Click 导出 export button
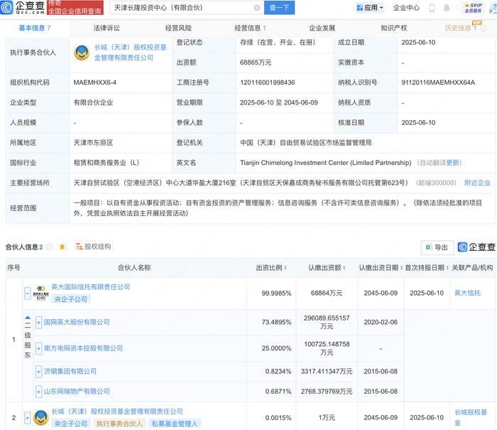The image size is (497, 430). tap(438, 247)
